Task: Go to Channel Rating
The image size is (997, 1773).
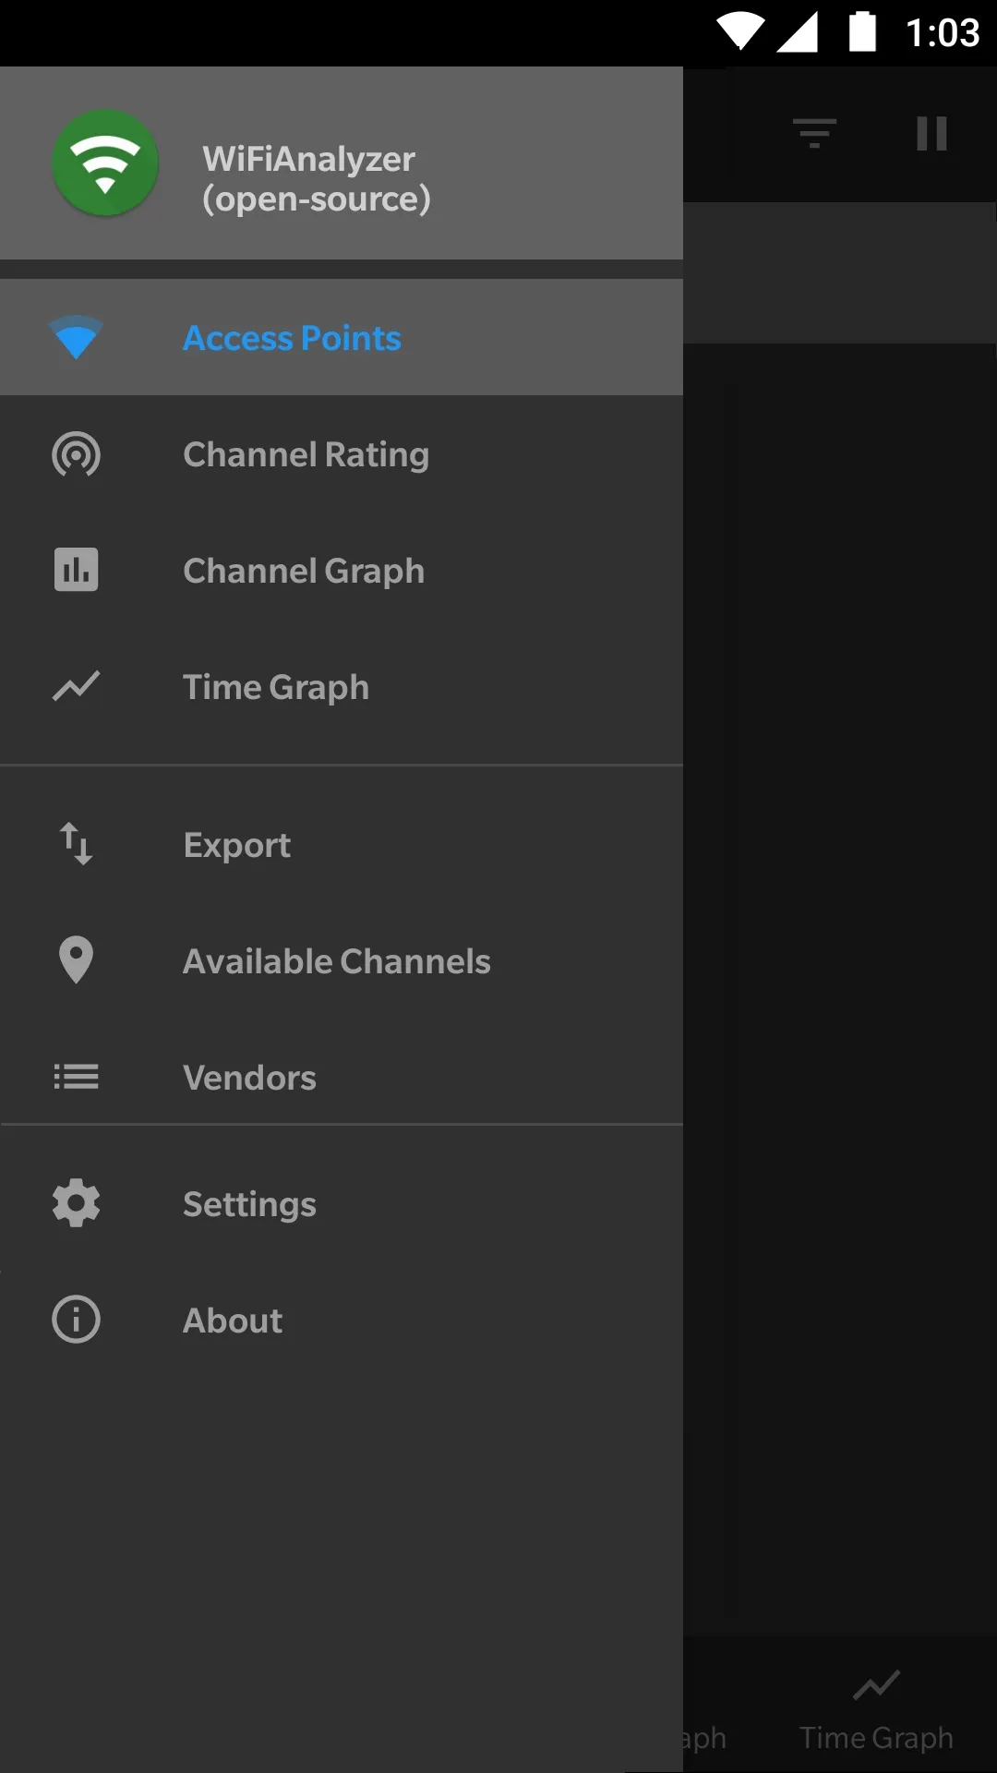Action: 306,454
